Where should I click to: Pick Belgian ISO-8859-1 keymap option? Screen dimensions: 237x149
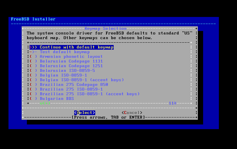[x=58, y=75]
